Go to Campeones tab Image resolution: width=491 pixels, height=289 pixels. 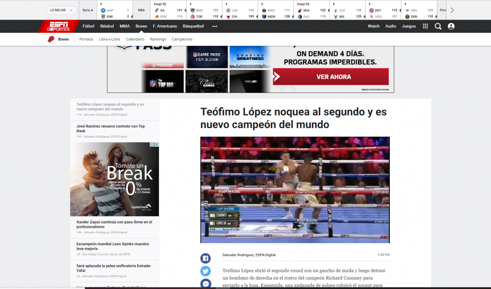[x=182, y=39]
